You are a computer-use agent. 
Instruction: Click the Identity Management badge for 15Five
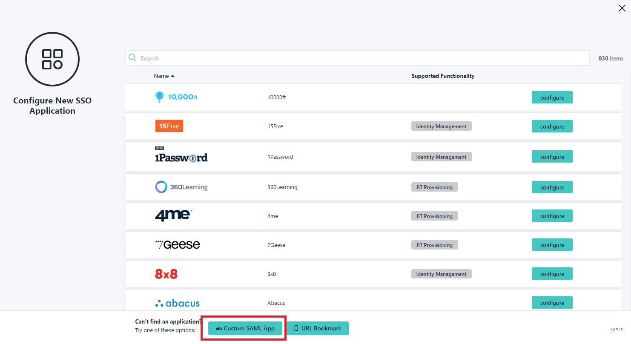coord(441,126)
